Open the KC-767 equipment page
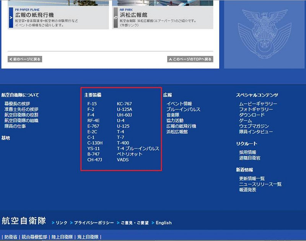The height and width of the screenshot is (241, 306). click(124, 104)
